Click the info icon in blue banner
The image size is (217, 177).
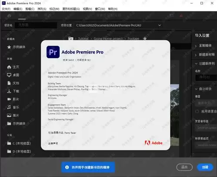point(67,167)
